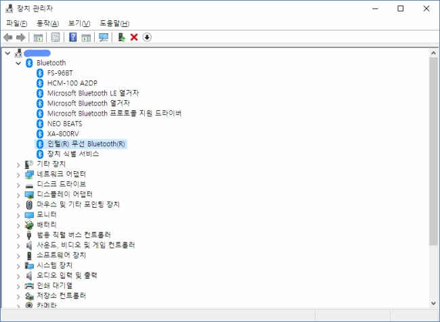Screen dimensions: 440x322
Task: Expand the 시스템 장치 category
Action: coord(18,266)
